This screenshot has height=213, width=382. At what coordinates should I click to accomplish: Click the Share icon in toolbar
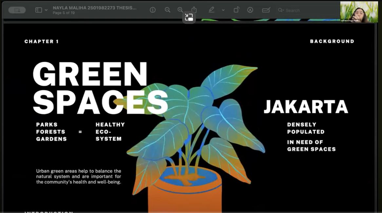(x=194, y=10)
